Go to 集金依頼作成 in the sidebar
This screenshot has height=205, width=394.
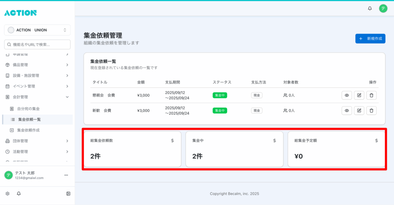(28, 130)
